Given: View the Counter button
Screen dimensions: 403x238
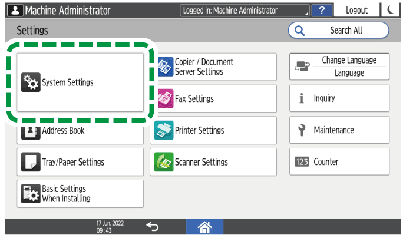Looking at the screenshot, I should click(x=339, y=162).
